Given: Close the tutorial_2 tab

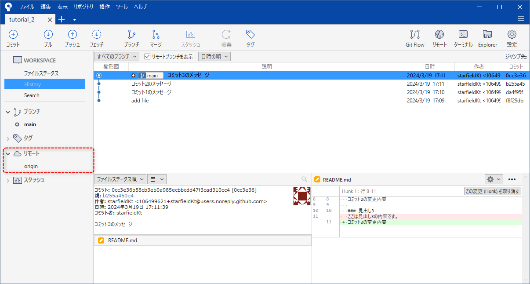Looking at the screenshot, I should click(50, 20).
